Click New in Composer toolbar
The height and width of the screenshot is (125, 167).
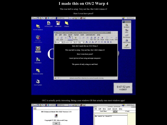58,39
